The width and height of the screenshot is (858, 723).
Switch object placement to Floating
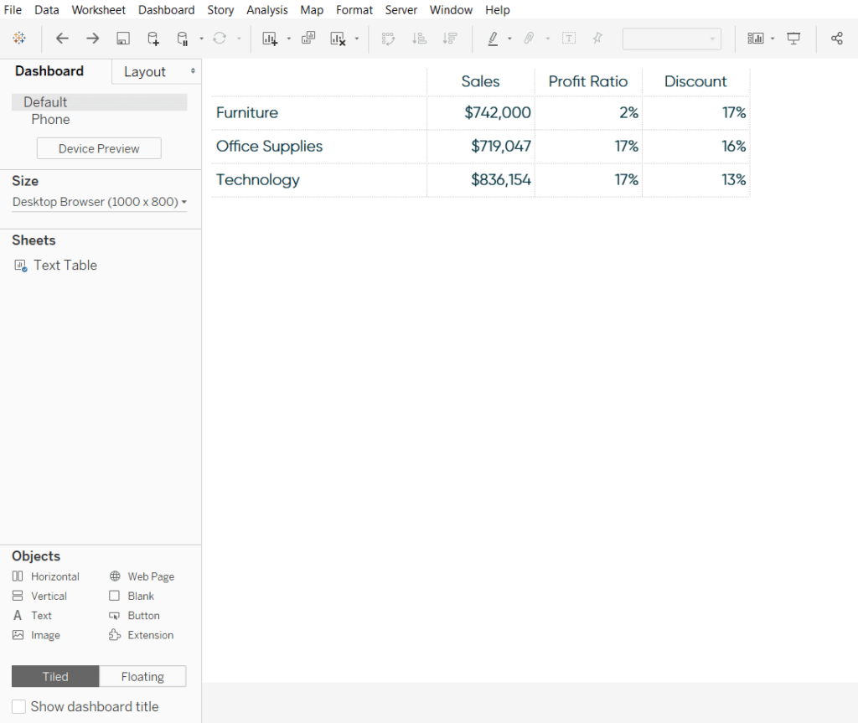pos(142,676)
